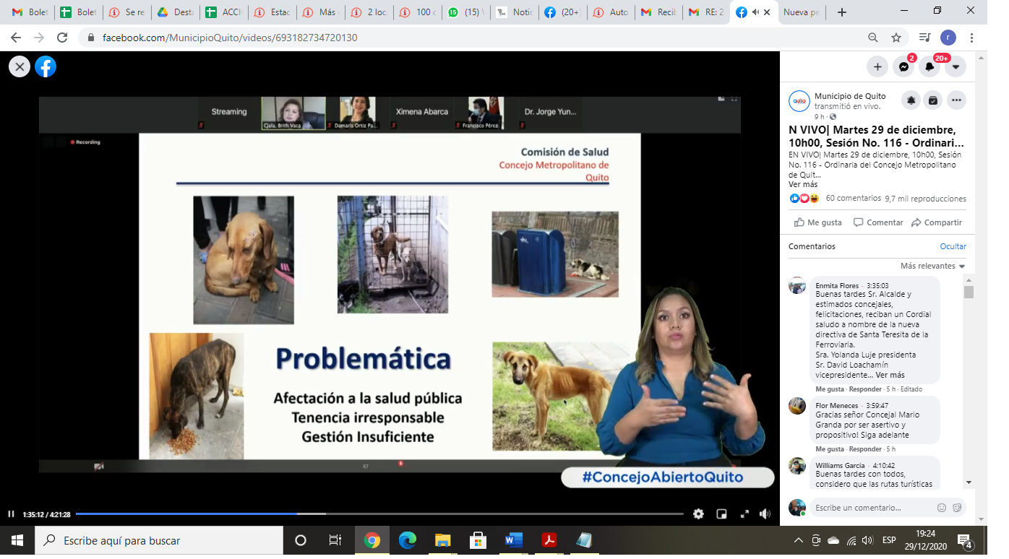Jump to the 4:10:42 timestamp in Williams Garcia comment

click(x=883, y=466)
